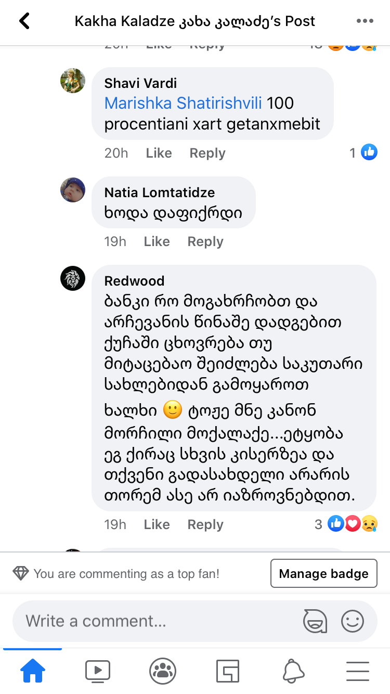
Task: Reply to Redwood's comment
Action: coord(205,524)
